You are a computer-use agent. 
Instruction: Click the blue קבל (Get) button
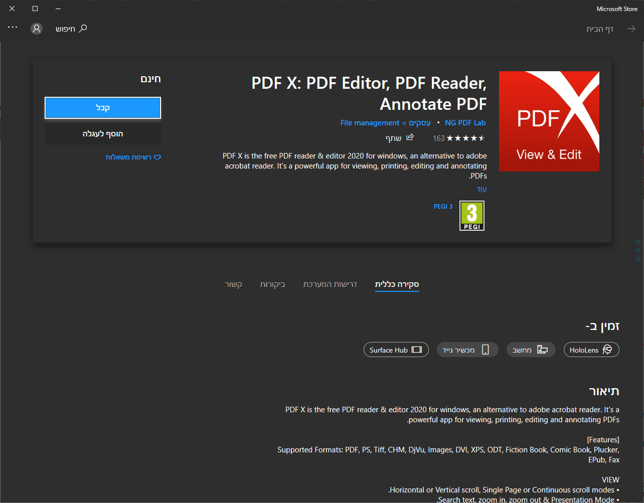(103, 108)
